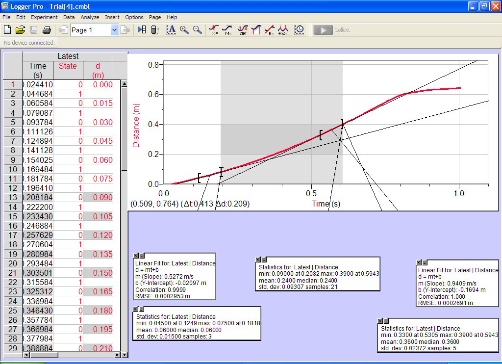Open the Curve Fit f(x)= tool
Viewport: 502px width, 364px height.
tap(283, 30)
